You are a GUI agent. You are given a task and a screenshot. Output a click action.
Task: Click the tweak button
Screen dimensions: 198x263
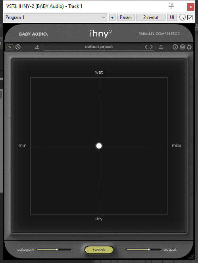pyautogui.click(x=99, y=250)
